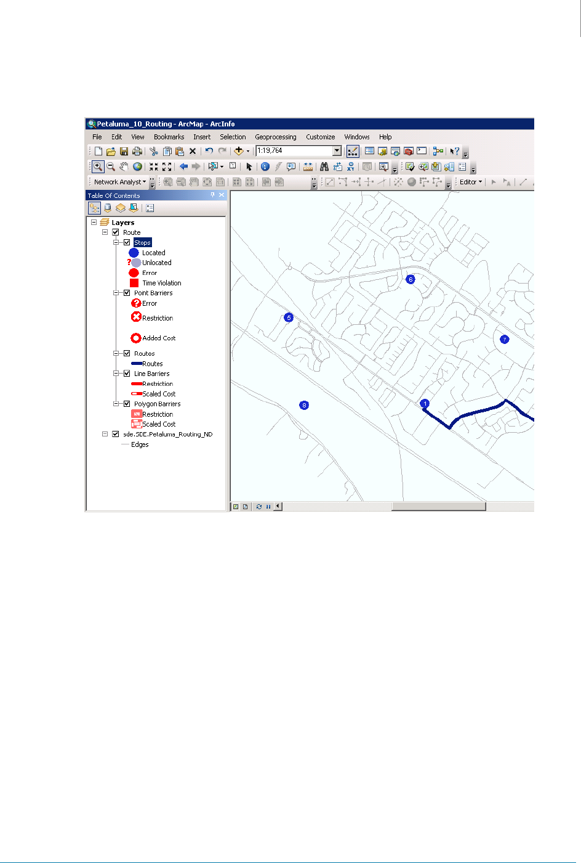Viewport: 581px width, 863px height.
Task: Switch TOC to List By Selection
Action: pyautogui.click(x=134, y=208)
